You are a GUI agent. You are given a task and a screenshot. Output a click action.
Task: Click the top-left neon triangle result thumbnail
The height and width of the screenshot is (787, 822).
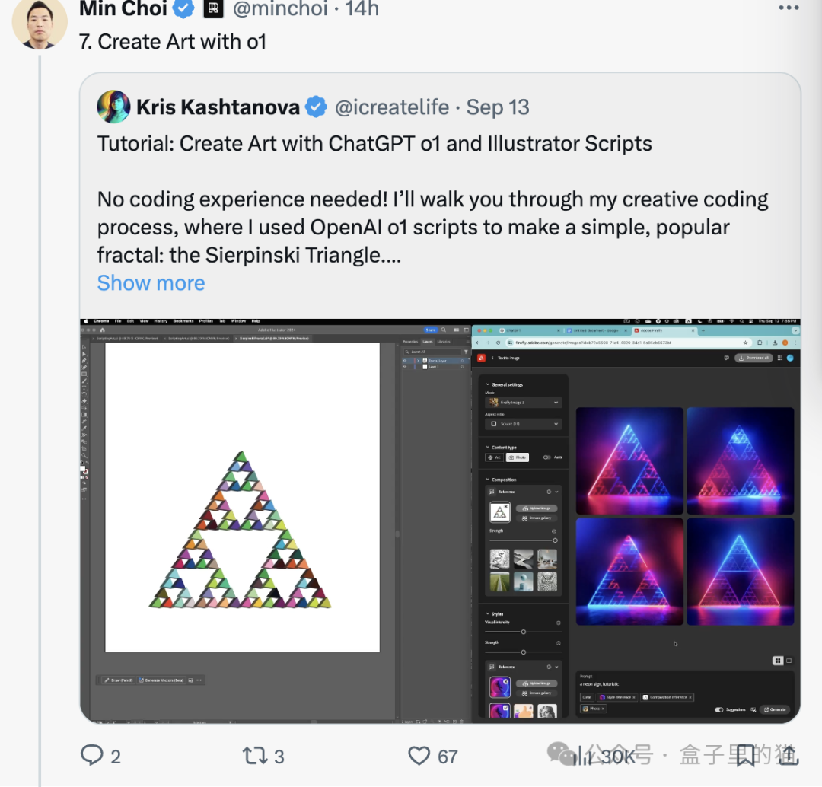point(629,460)
